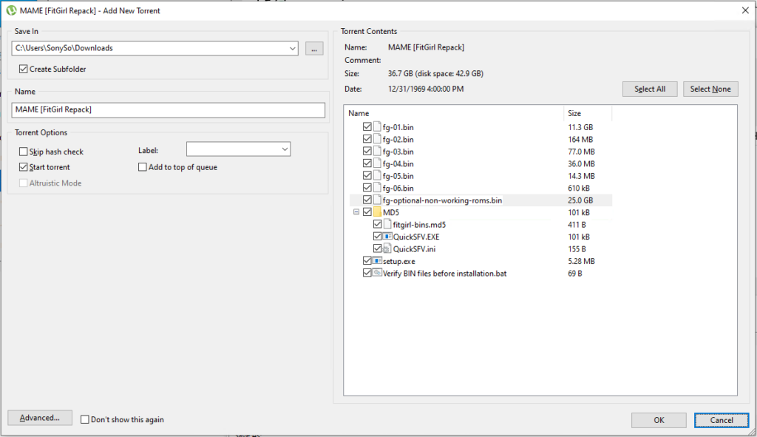Click the fg-01.bin file icon
The image size is (757, 437).
pos(377,126)
